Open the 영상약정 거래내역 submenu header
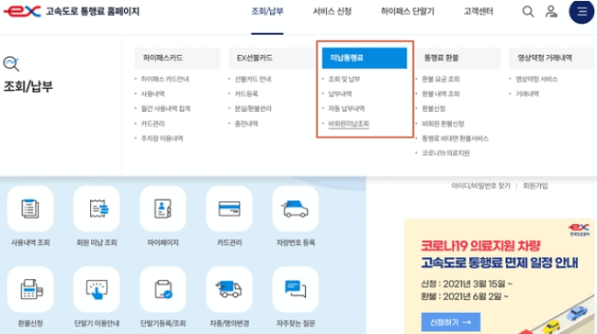This screenshot has height=334, width=597. (551, 58)
